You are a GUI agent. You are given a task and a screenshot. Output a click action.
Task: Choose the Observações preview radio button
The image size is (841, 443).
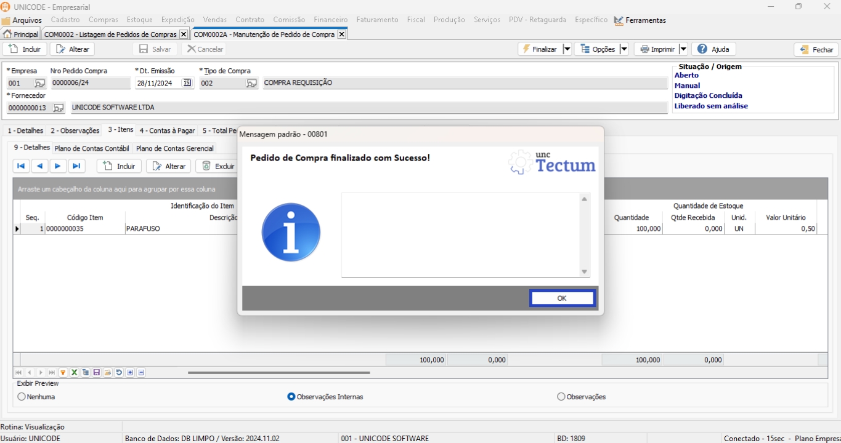(x=561, y=397)
